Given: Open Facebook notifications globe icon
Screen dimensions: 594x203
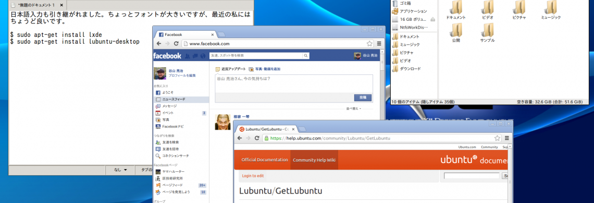Looking at the screenshot, I should 203,56.
